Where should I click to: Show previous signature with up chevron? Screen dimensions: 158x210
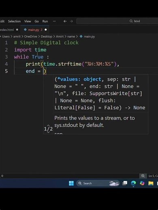pyautogui.click(x=48, y=126)
